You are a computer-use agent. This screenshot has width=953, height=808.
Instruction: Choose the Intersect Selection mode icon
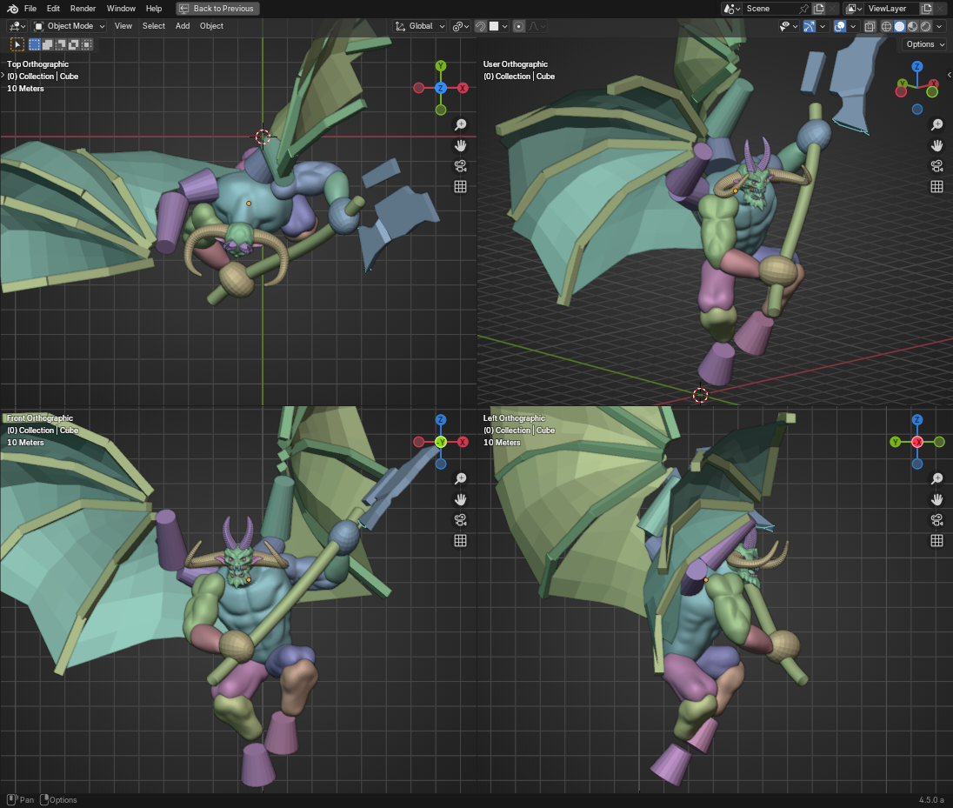coord(87,44)
